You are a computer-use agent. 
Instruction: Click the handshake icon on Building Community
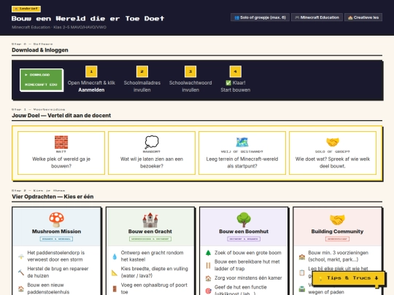point(337,220)
